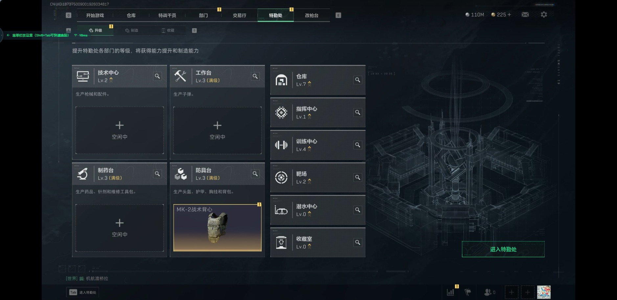Select the 收藏 sub-tab
Viewport: 617px width, 300px height.
[x=168, y=30]
